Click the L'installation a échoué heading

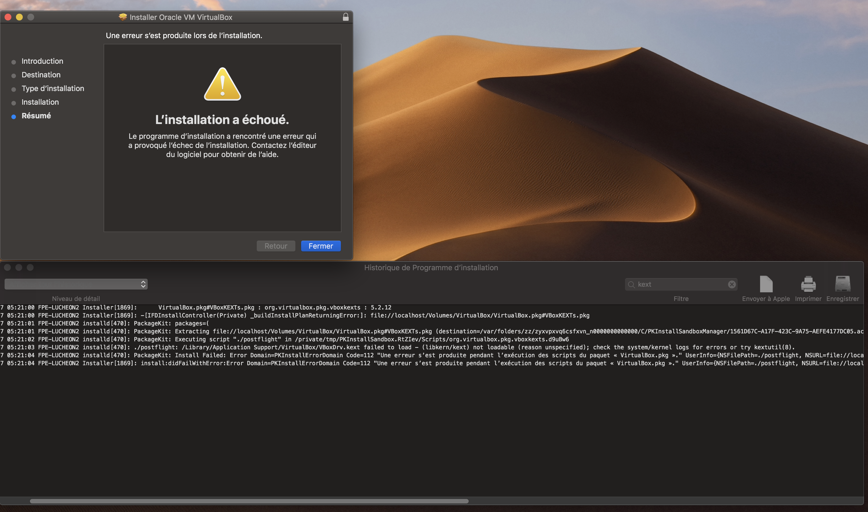pyautogui.click(x=222, y=120)
